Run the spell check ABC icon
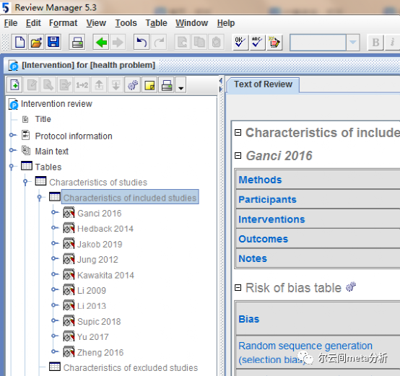Screen dimensions: 400x376 (257, 43)
